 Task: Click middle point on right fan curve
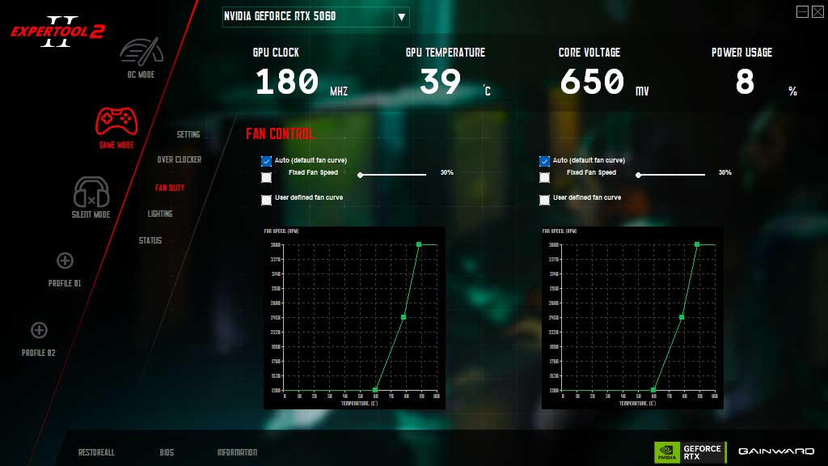[682, 317]
